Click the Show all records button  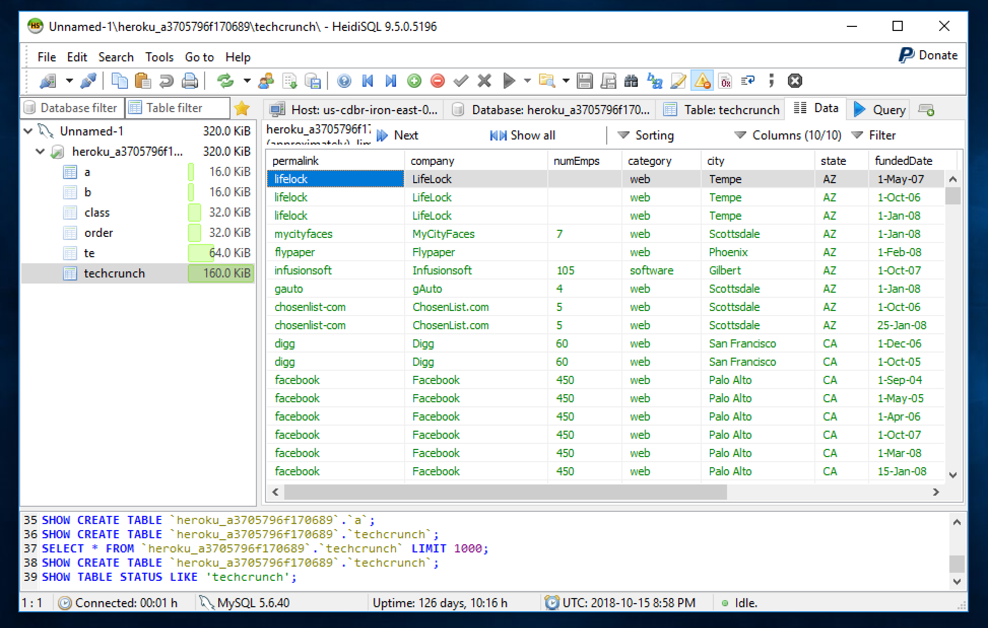coord(523,134)
